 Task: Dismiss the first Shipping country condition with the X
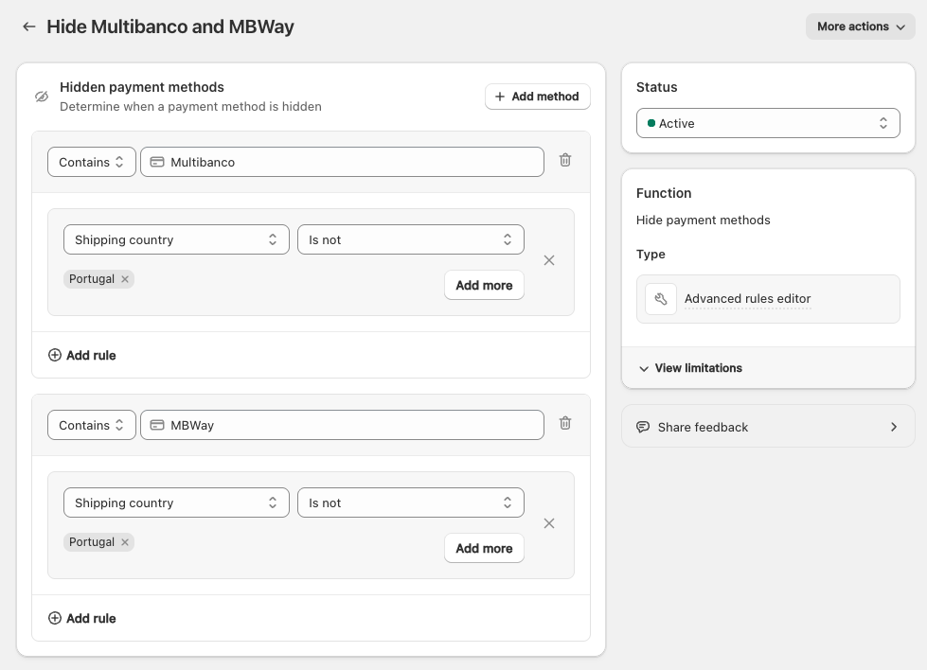[549, 260]
